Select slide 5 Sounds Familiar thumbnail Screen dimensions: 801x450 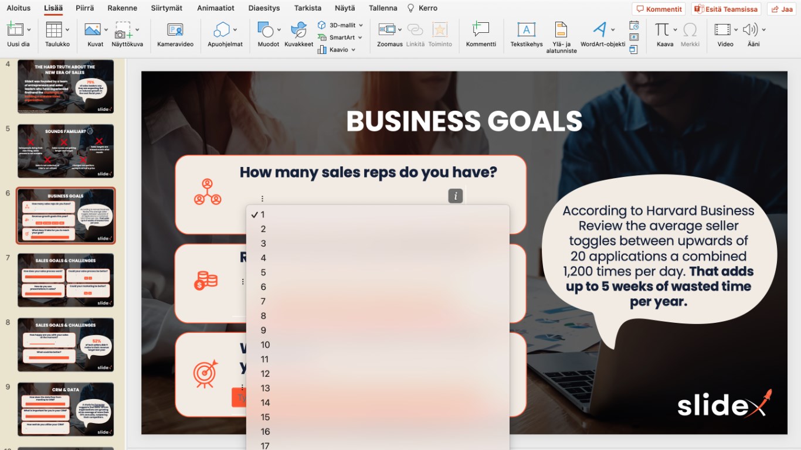pos(66,151)
